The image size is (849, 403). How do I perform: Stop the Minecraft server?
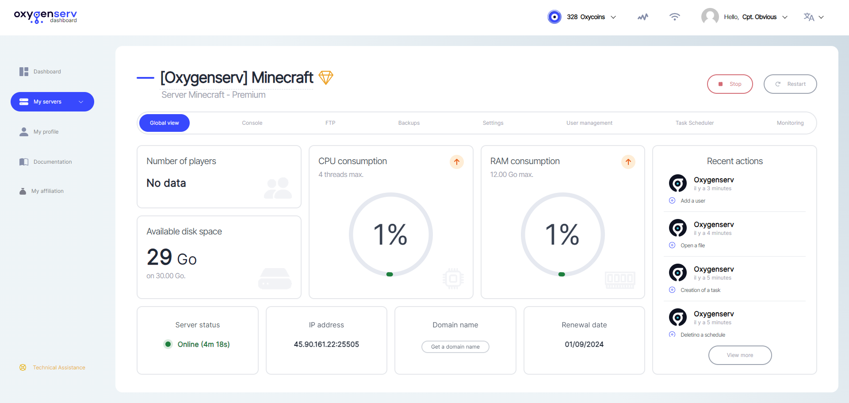(x=730, y=84)
